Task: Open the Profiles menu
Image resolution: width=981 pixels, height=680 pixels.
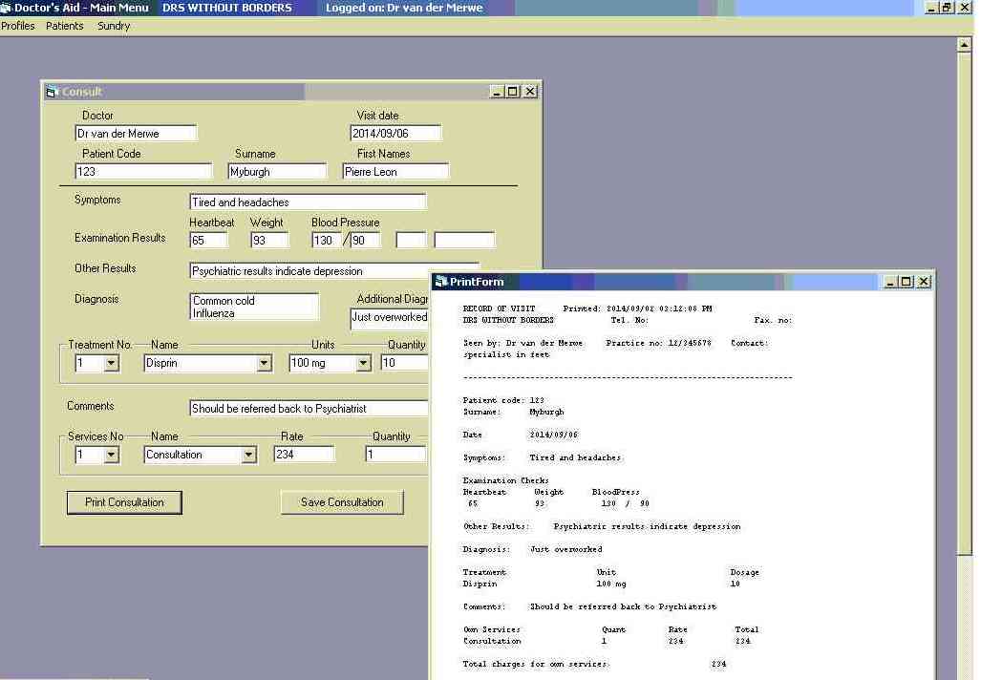Action: pos(18,26)
